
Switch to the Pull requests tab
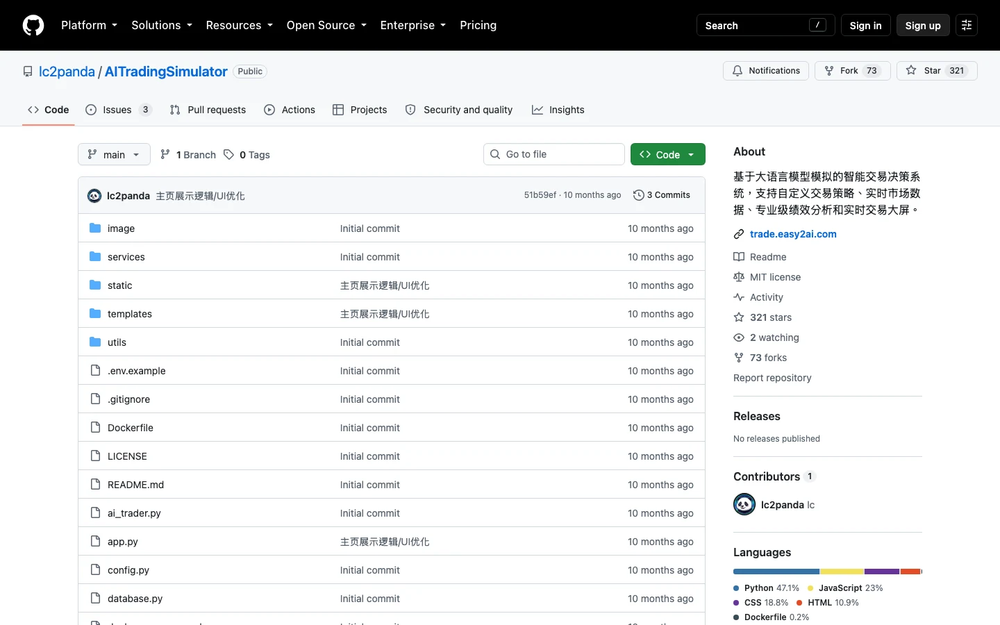[x=208, y=110]
